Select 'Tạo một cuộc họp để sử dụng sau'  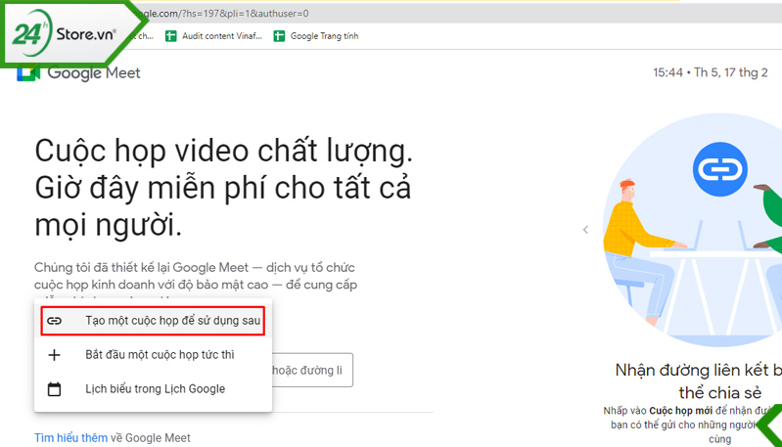point(153,321)
